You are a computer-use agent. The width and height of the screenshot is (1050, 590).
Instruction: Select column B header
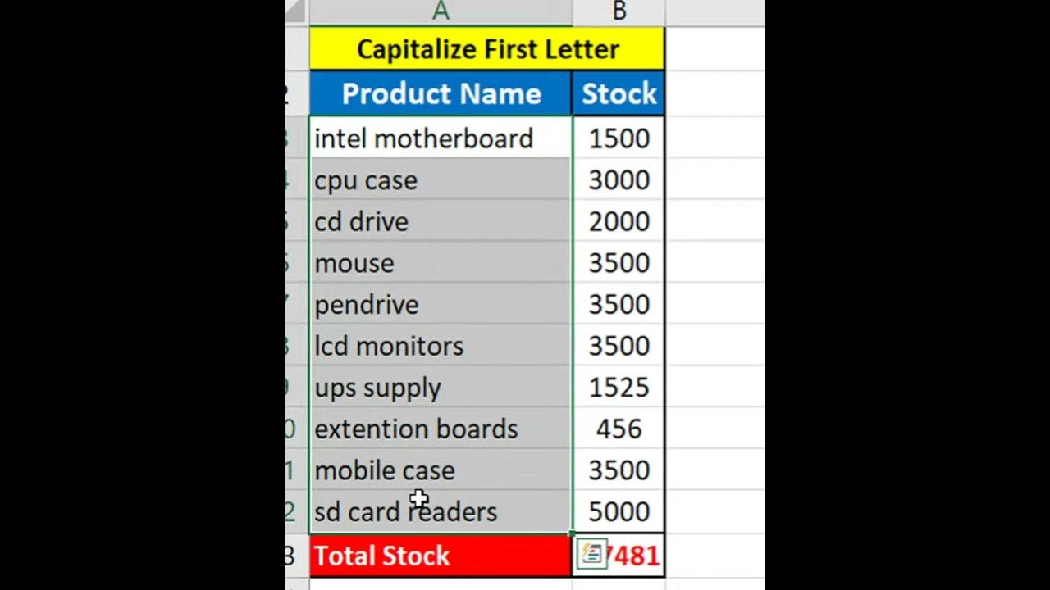point(619,11)
